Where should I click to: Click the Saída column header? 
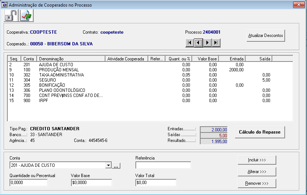pyautogui.click(x=259, y=59)
